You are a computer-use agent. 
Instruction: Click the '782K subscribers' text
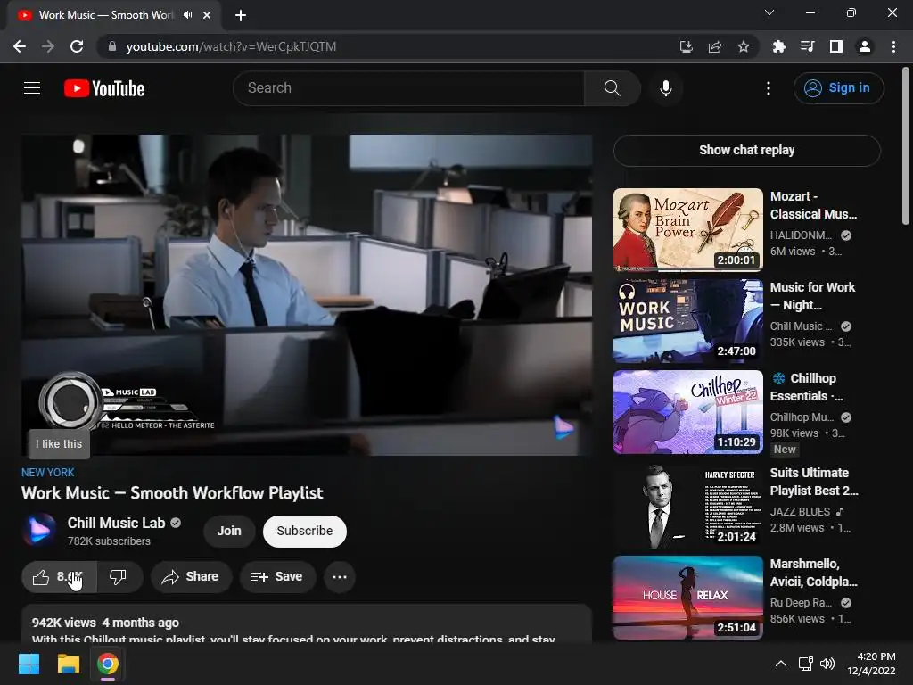(x=109, y=541)
